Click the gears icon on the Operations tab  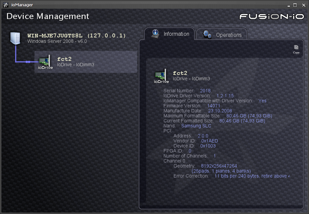pyautogui.click(x=207, y=34)
